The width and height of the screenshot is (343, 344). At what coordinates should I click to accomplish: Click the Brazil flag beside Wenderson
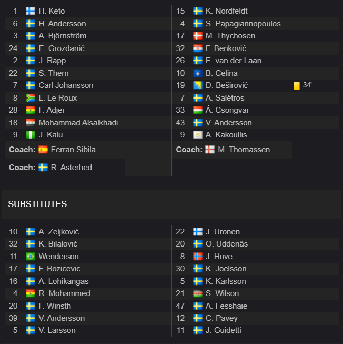[x=31, y=257]
